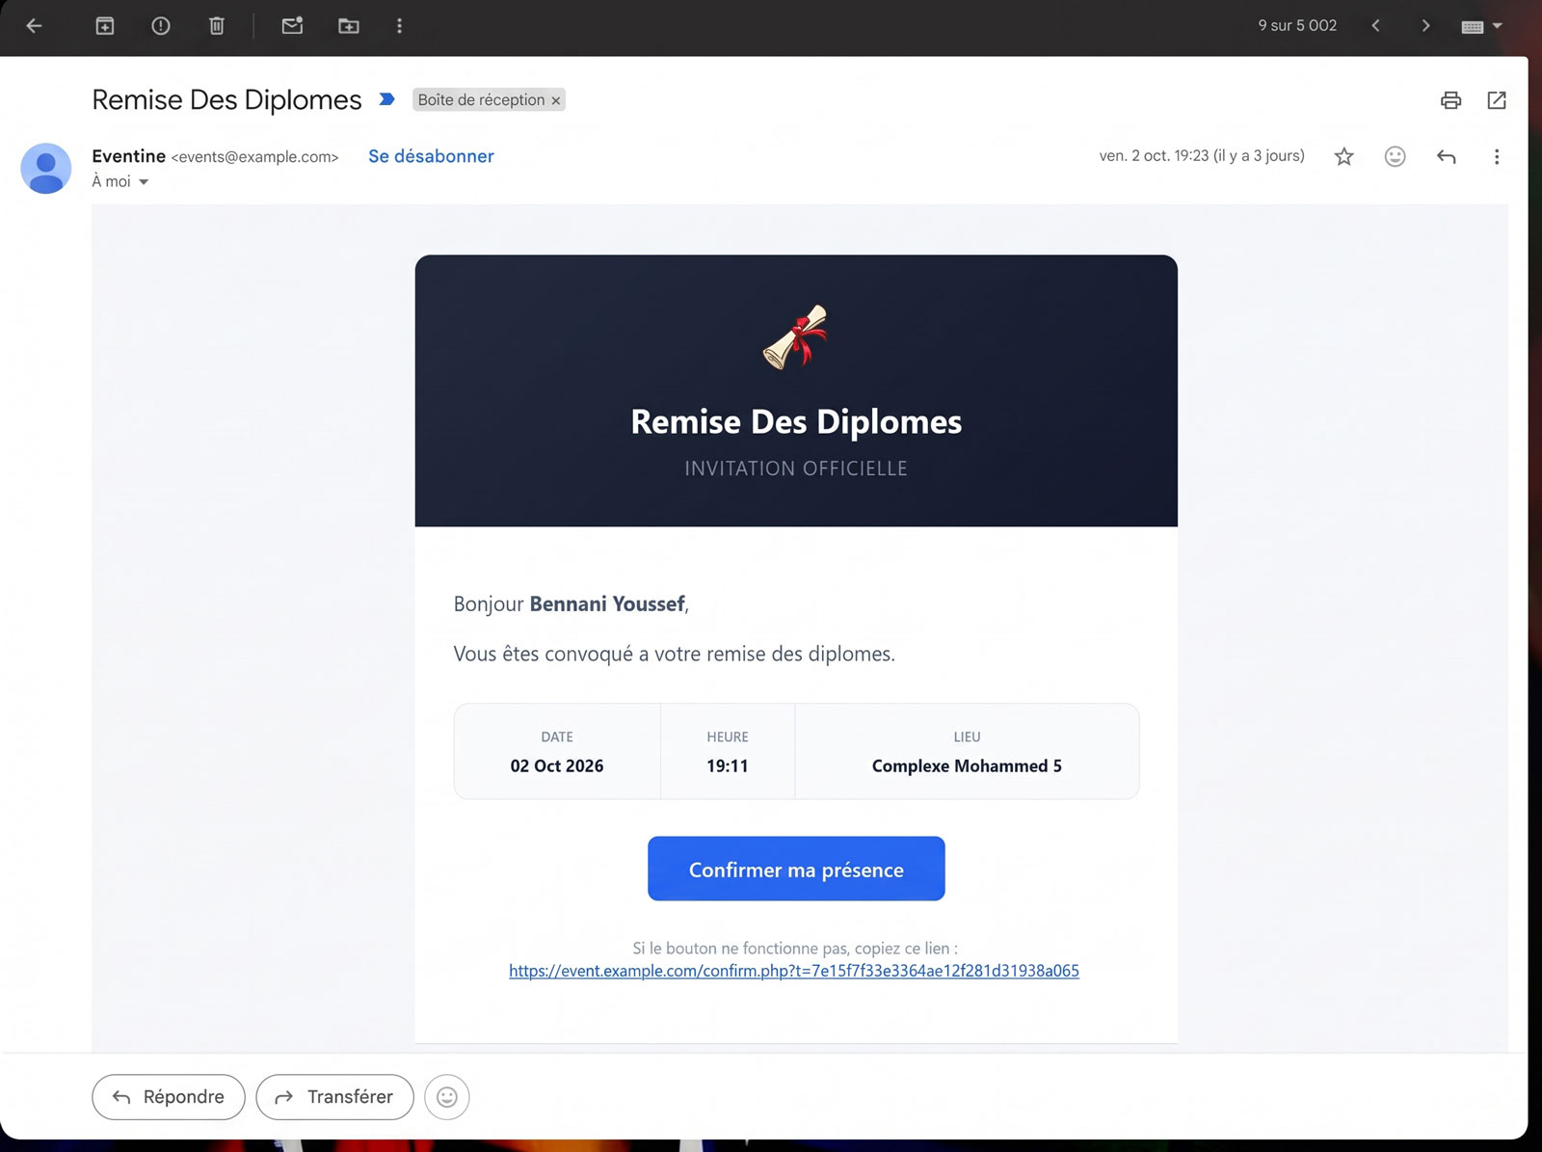The width and height of the screenshot is (1542, 1152).
Task: Click the Transférer button
Action: coord(334,1097)
